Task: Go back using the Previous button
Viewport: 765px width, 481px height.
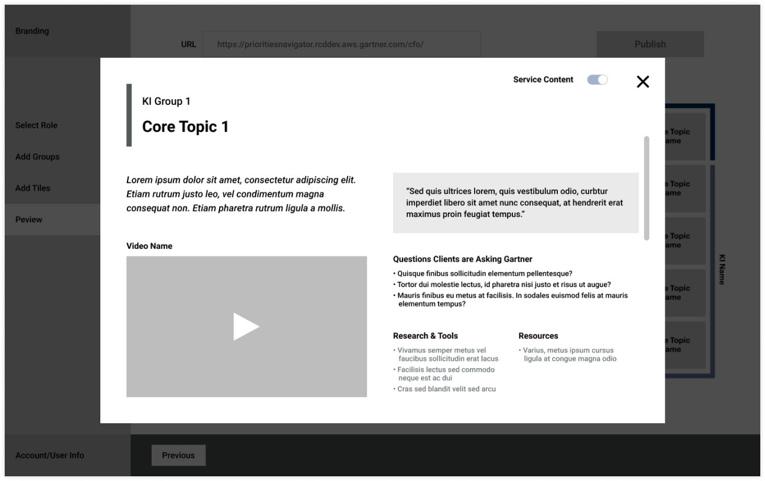Action: coord(178,455)
